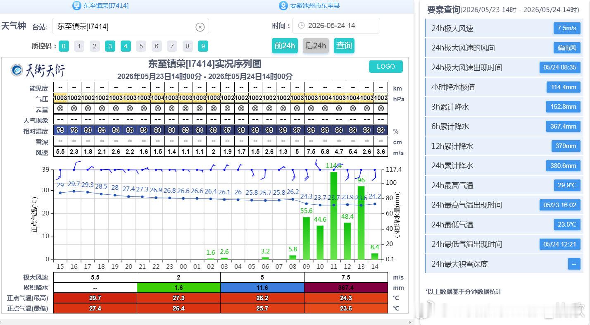Image resolution: width=590 pixels, height=325 pixels.
Task: Click the 96 rainfall bar at hour 13
Action: pyautogui.click(x=361, y=223)
